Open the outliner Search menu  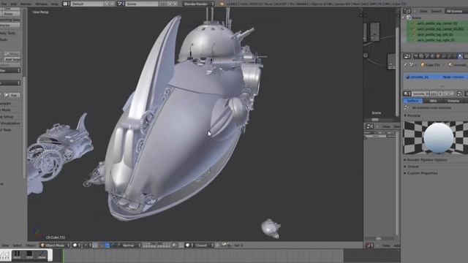pos(436,12)
